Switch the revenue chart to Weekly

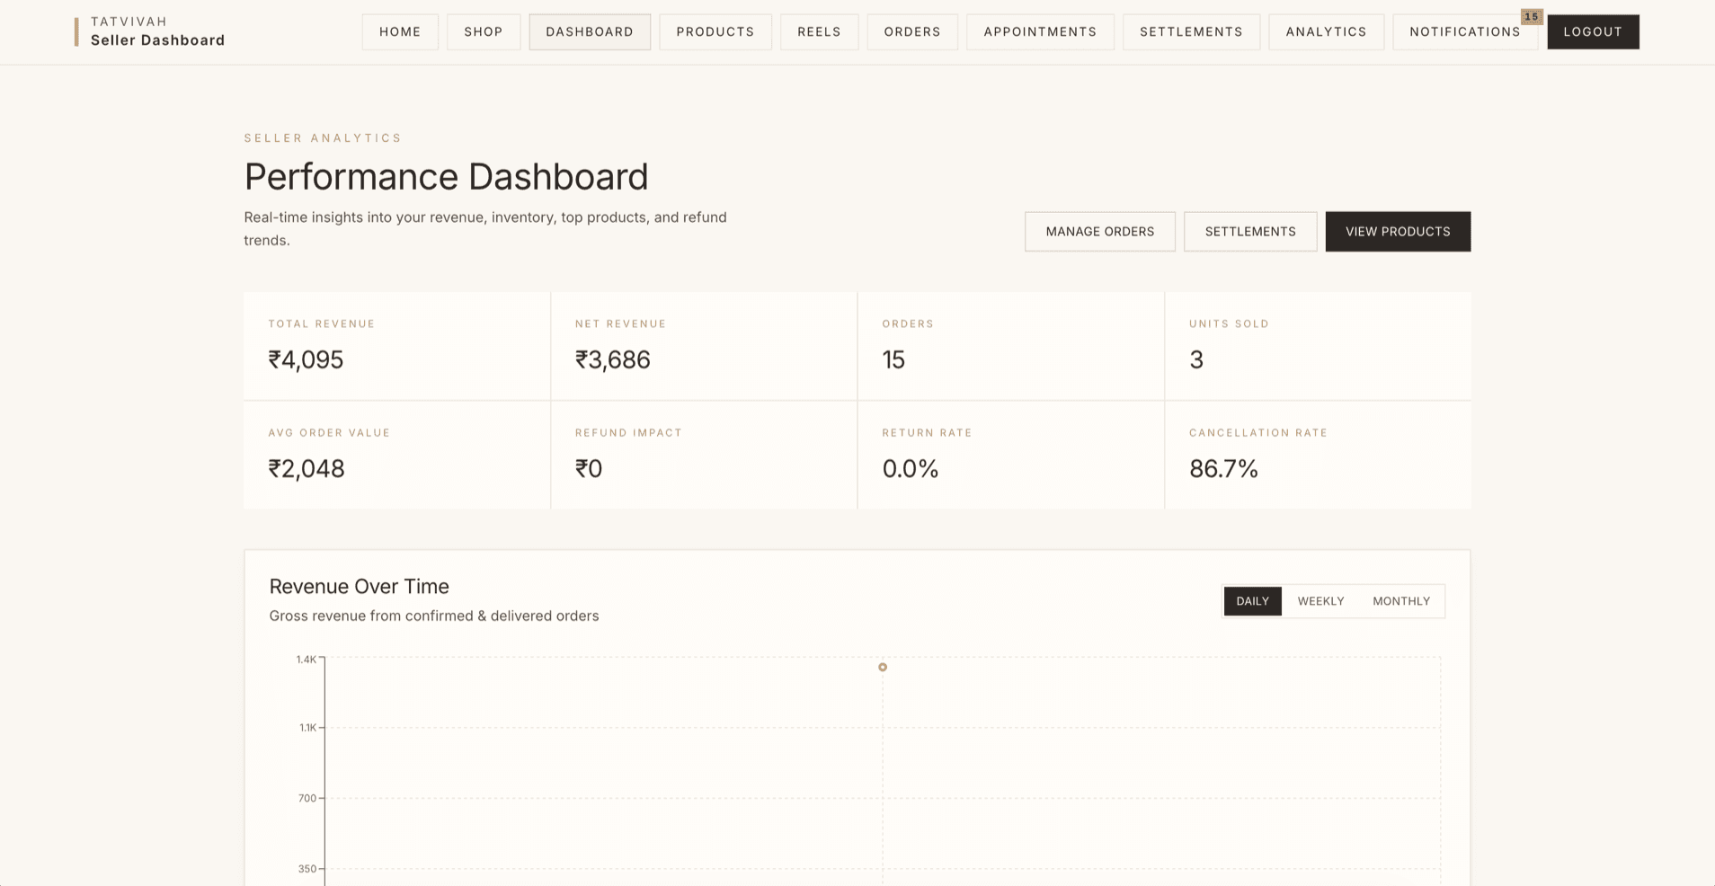coord(1320,601)
